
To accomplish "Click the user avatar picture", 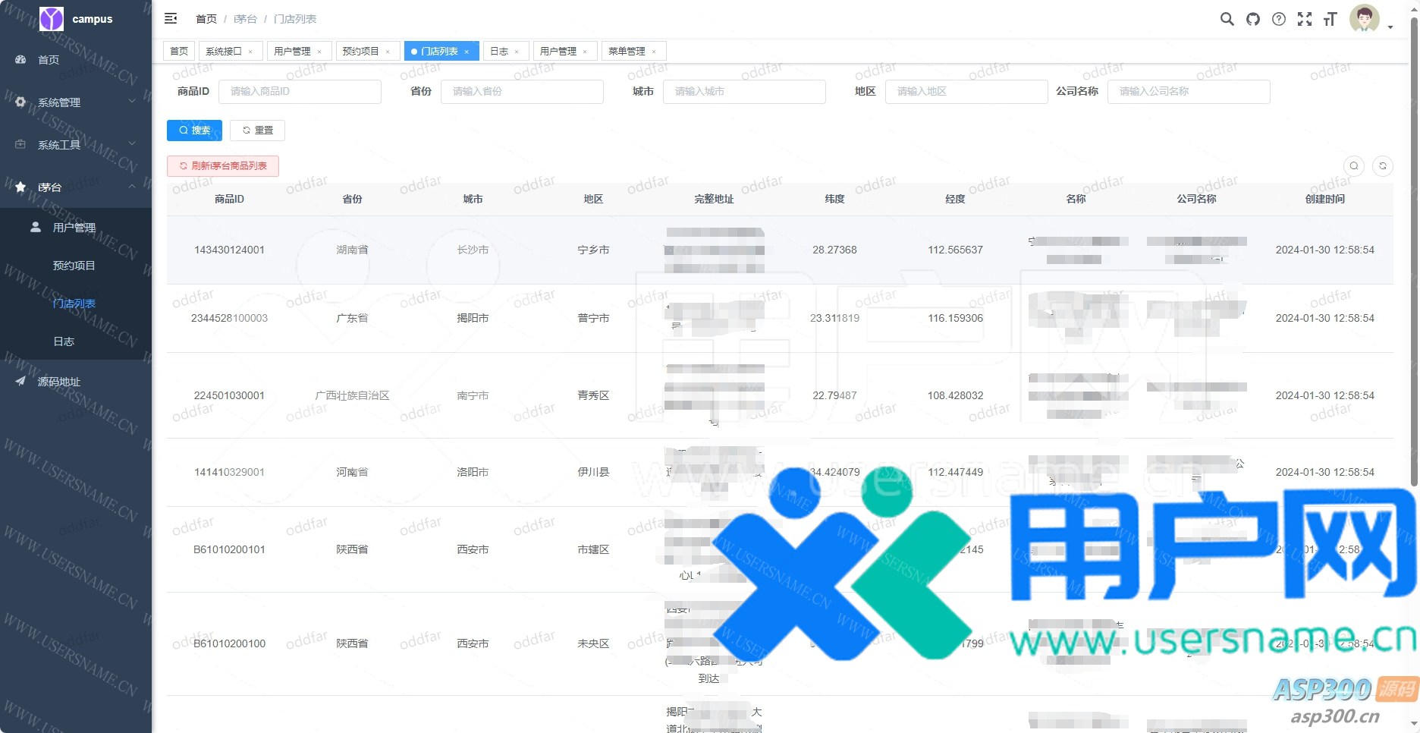I will 1365,18.
